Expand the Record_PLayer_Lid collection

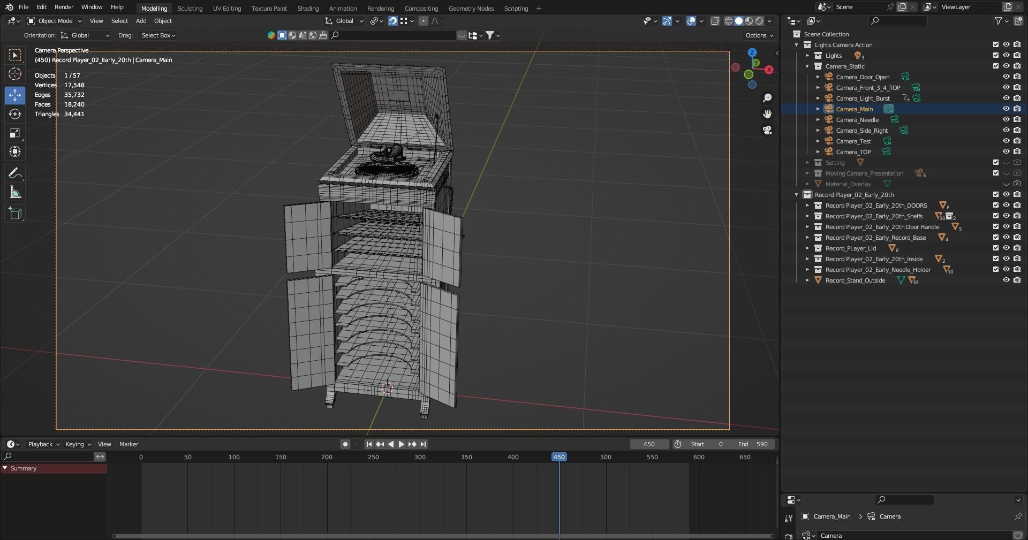(x=807, y=248)
